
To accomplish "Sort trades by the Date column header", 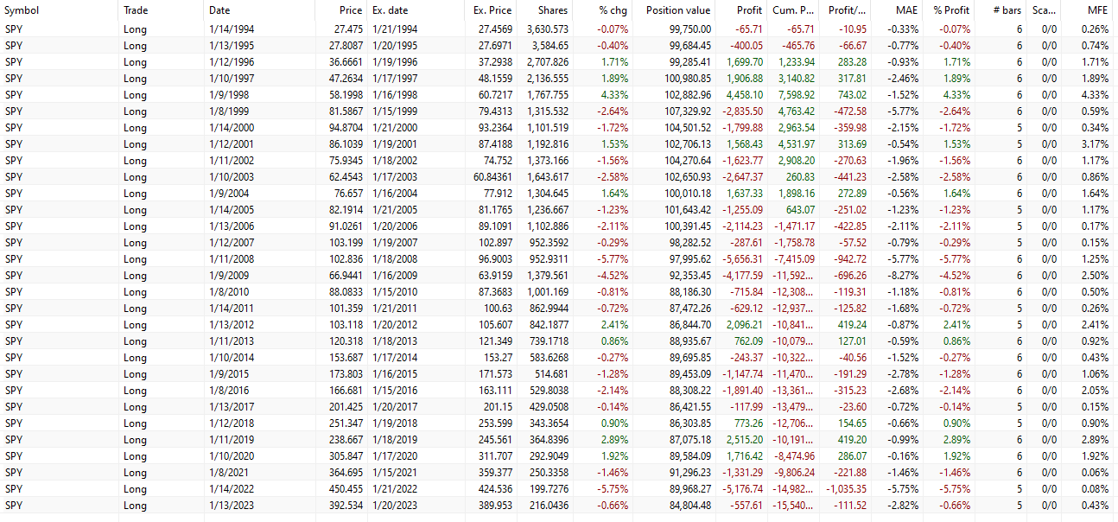I will tap(219, 10).
